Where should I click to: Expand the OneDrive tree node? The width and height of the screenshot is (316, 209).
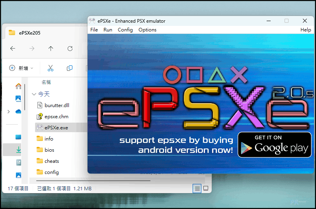point(8,111)
